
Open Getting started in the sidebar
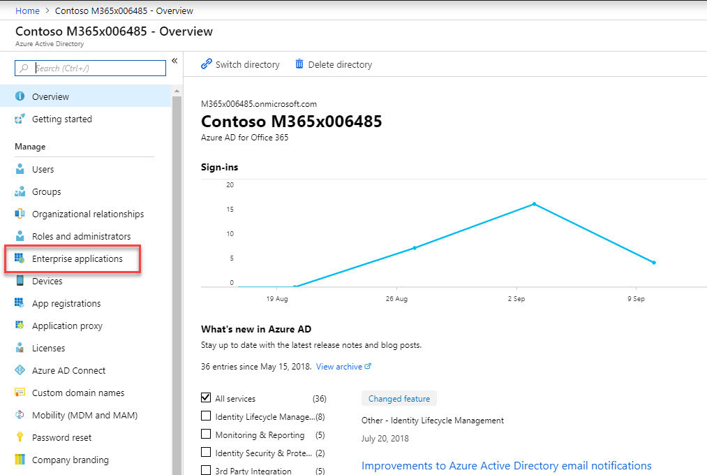click(86, 119)
